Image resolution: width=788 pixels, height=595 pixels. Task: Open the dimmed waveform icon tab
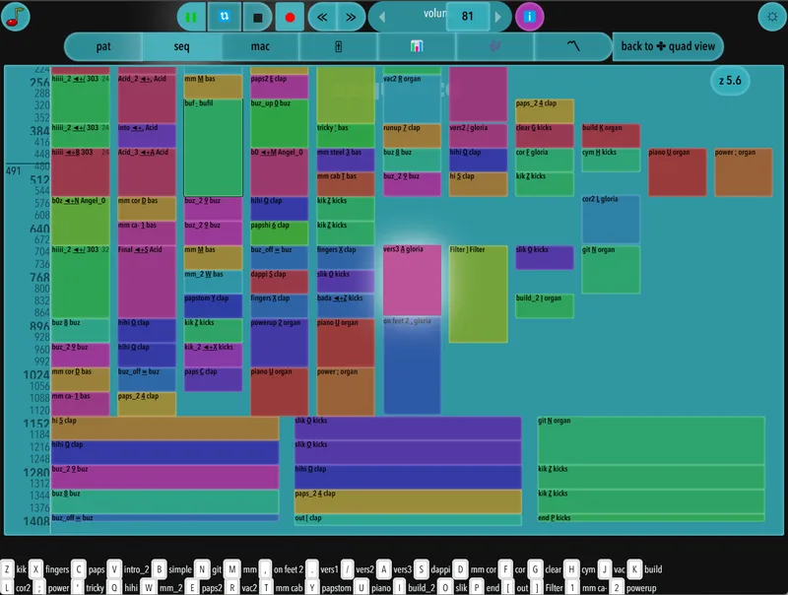(495, 46)
